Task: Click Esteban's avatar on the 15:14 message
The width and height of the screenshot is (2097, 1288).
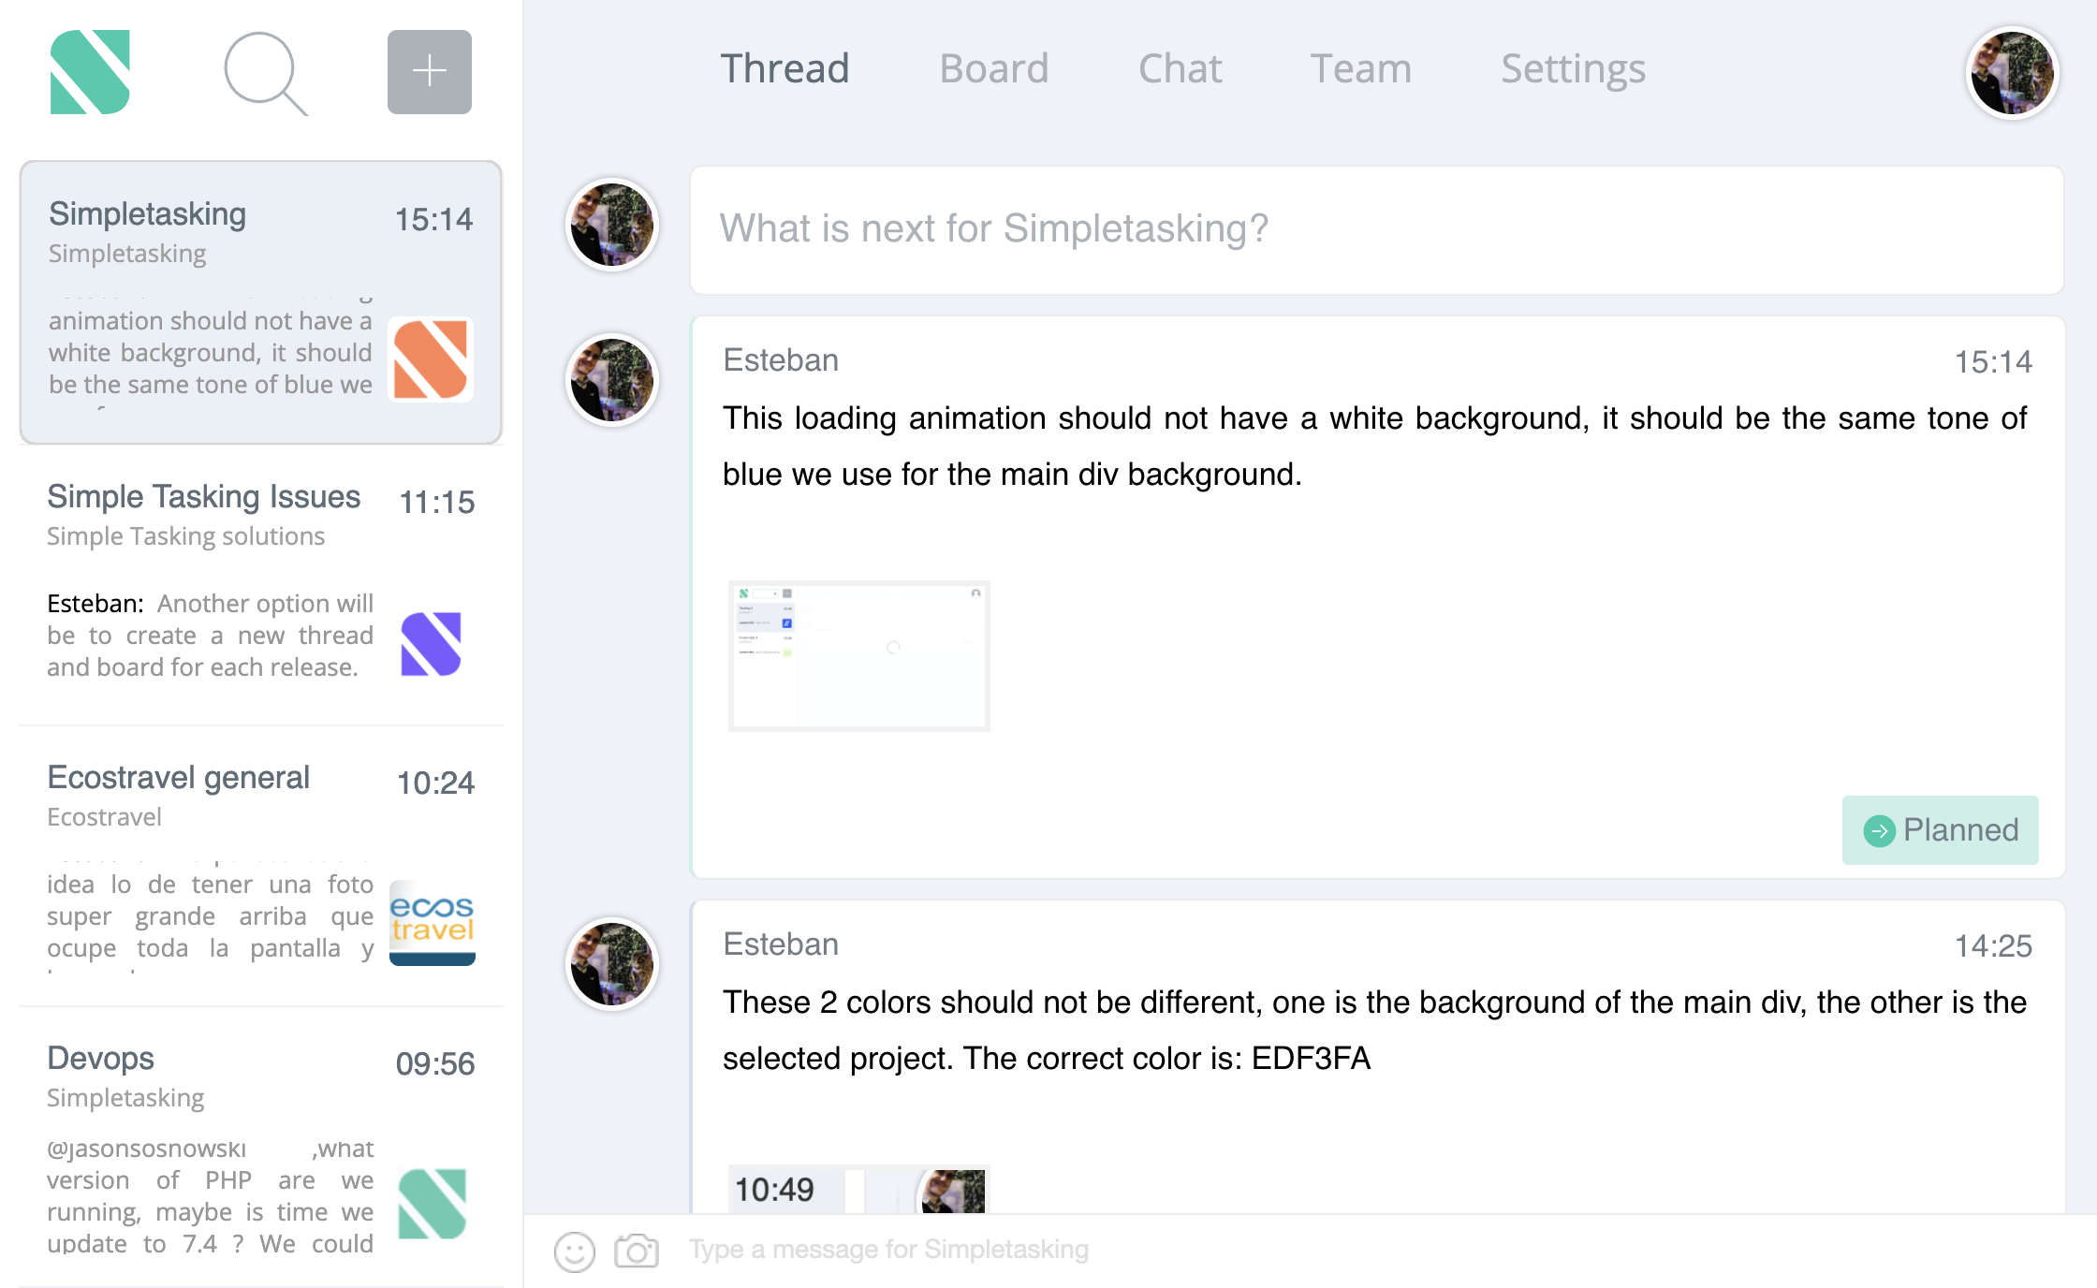Action: tap(612, 381)
